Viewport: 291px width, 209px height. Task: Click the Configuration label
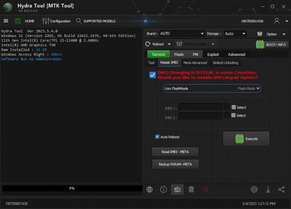click(x=60, y=21)
